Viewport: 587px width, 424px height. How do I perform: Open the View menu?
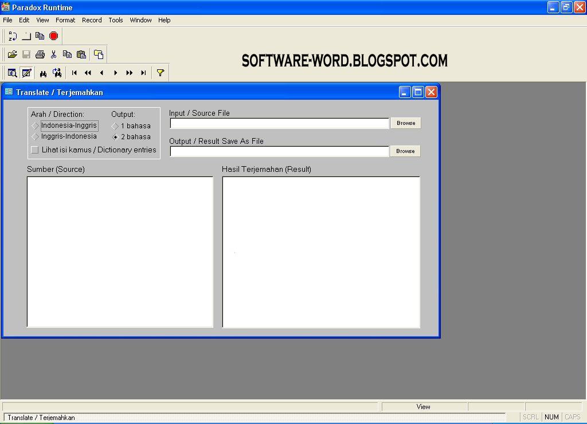tap(42, 20)
